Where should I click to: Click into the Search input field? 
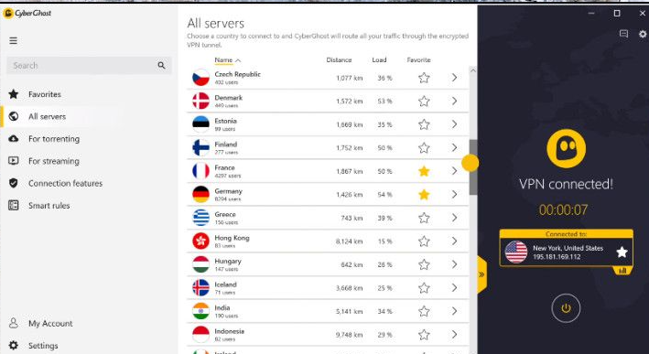tap(82, 65)
